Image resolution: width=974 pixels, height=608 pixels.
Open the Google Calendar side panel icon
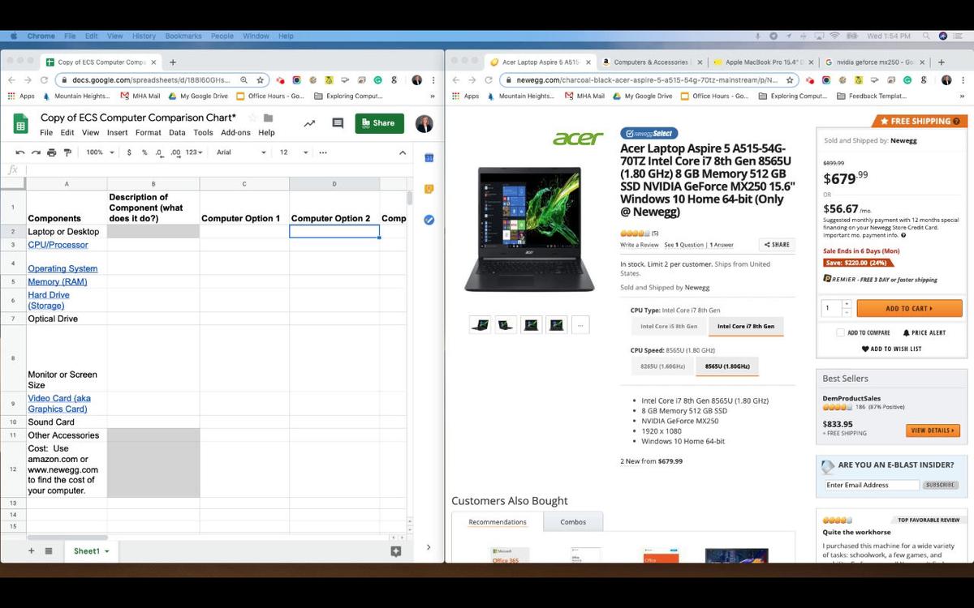429,158
